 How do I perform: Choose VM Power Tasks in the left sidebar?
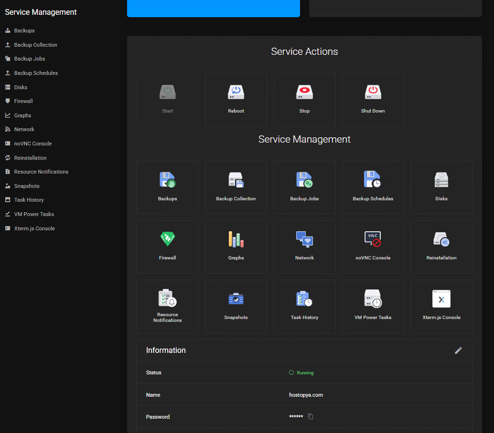[29, 214]
